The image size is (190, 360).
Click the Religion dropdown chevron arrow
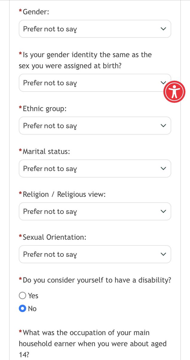click(x=163, y=211)
